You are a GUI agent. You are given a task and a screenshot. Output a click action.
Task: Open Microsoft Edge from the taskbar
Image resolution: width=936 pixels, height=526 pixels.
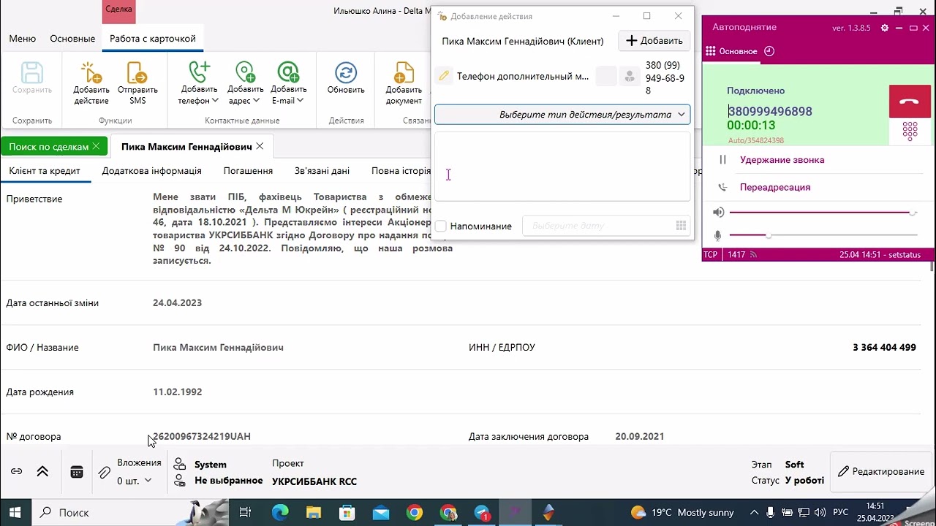[x=280, y=512]
